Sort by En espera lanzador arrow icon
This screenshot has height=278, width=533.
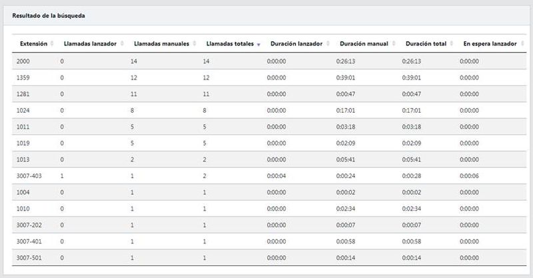[521, 44]
